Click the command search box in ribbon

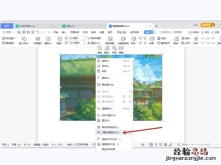(171, 32)
